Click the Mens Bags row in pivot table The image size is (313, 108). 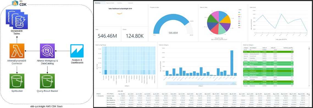coord(109,98)
